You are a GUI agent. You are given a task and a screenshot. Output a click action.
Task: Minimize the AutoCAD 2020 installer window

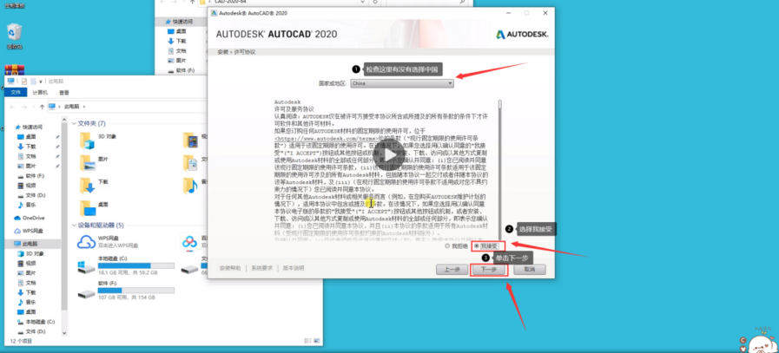point(508,13)
